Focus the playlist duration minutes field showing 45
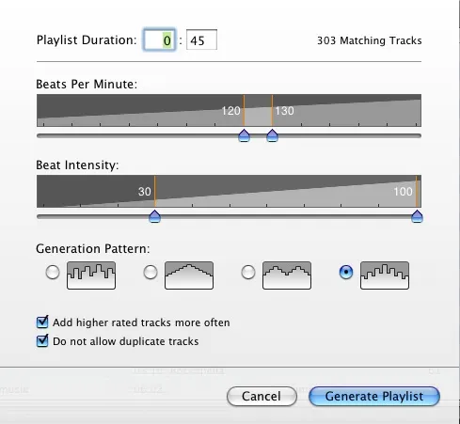Screen dimensions: 460x424 click(x=201, y=39)
